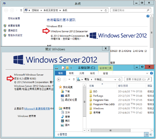Refresh the Control Panel address bar
This screenshot has width=156, height=139.
[106, 10]
